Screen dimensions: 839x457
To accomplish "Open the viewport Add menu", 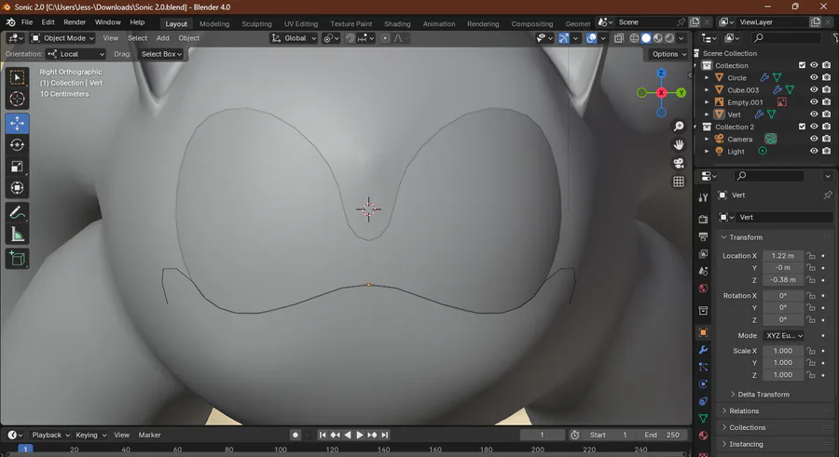I will coord(162,38).
